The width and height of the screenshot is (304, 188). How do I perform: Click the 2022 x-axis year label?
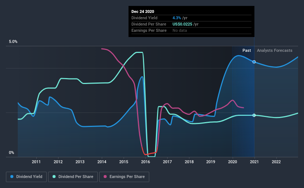click(276, 162)
